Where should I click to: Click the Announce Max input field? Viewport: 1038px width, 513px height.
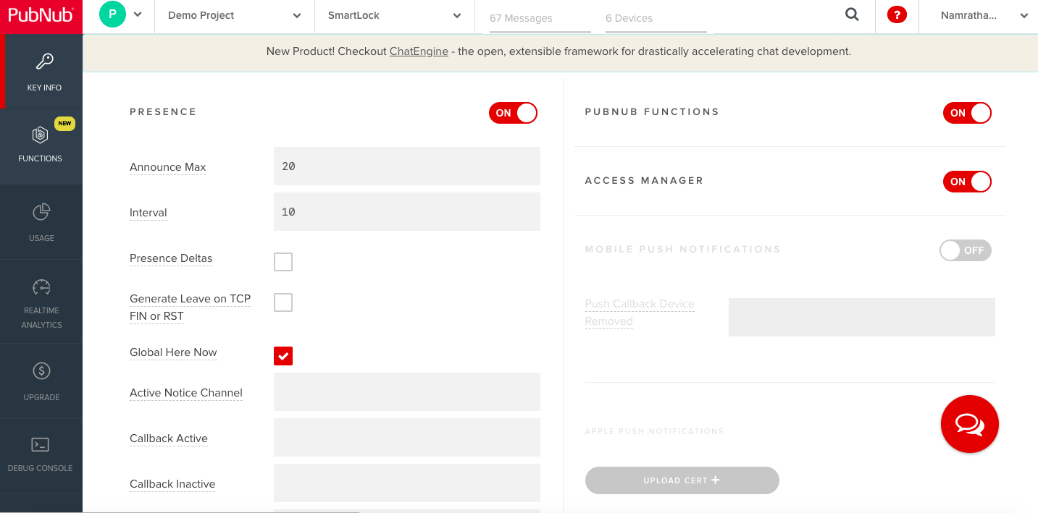pos(406,166)
